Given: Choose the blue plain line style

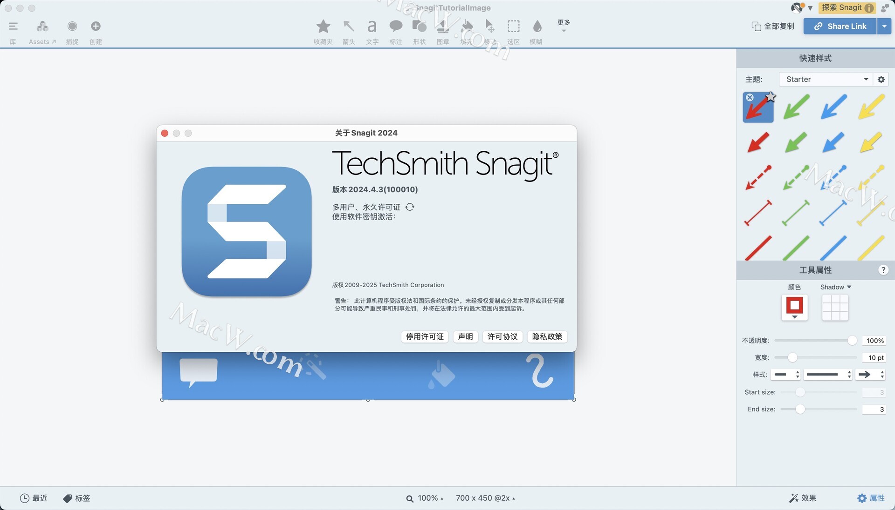Looking at the screenshot, I should click(x=833, y=248).
